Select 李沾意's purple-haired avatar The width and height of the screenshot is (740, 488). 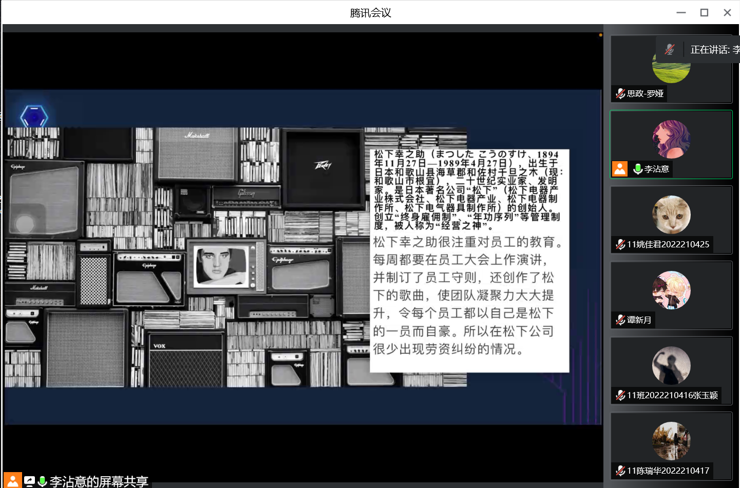[x=671, y=139]
